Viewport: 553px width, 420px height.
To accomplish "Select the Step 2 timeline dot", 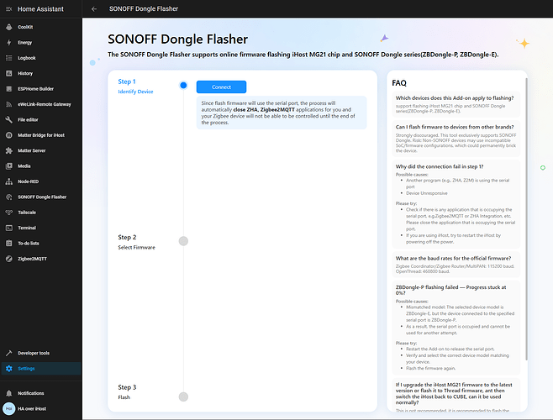I will pos(183,241).
